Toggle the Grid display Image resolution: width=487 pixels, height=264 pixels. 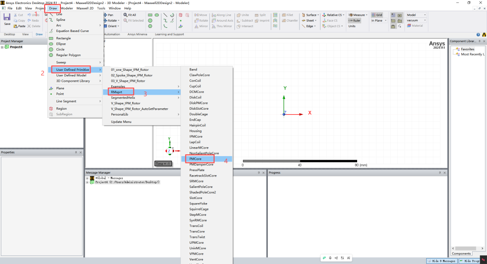click(377, 15)
